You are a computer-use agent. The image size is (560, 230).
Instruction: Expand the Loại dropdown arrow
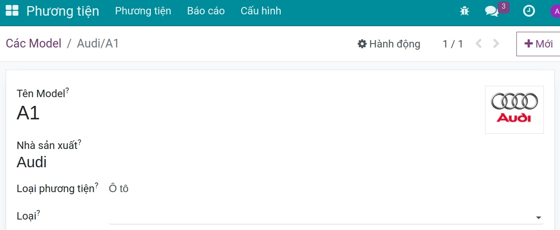539,217
